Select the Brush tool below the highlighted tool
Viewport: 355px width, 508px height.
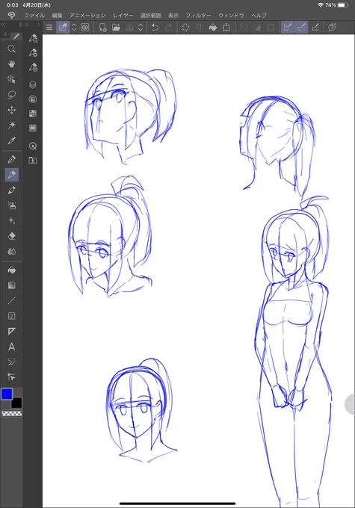pos(11,190)
